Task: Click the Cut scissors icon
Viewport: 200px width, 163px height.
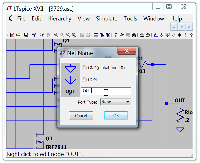Action: (116, 35)
